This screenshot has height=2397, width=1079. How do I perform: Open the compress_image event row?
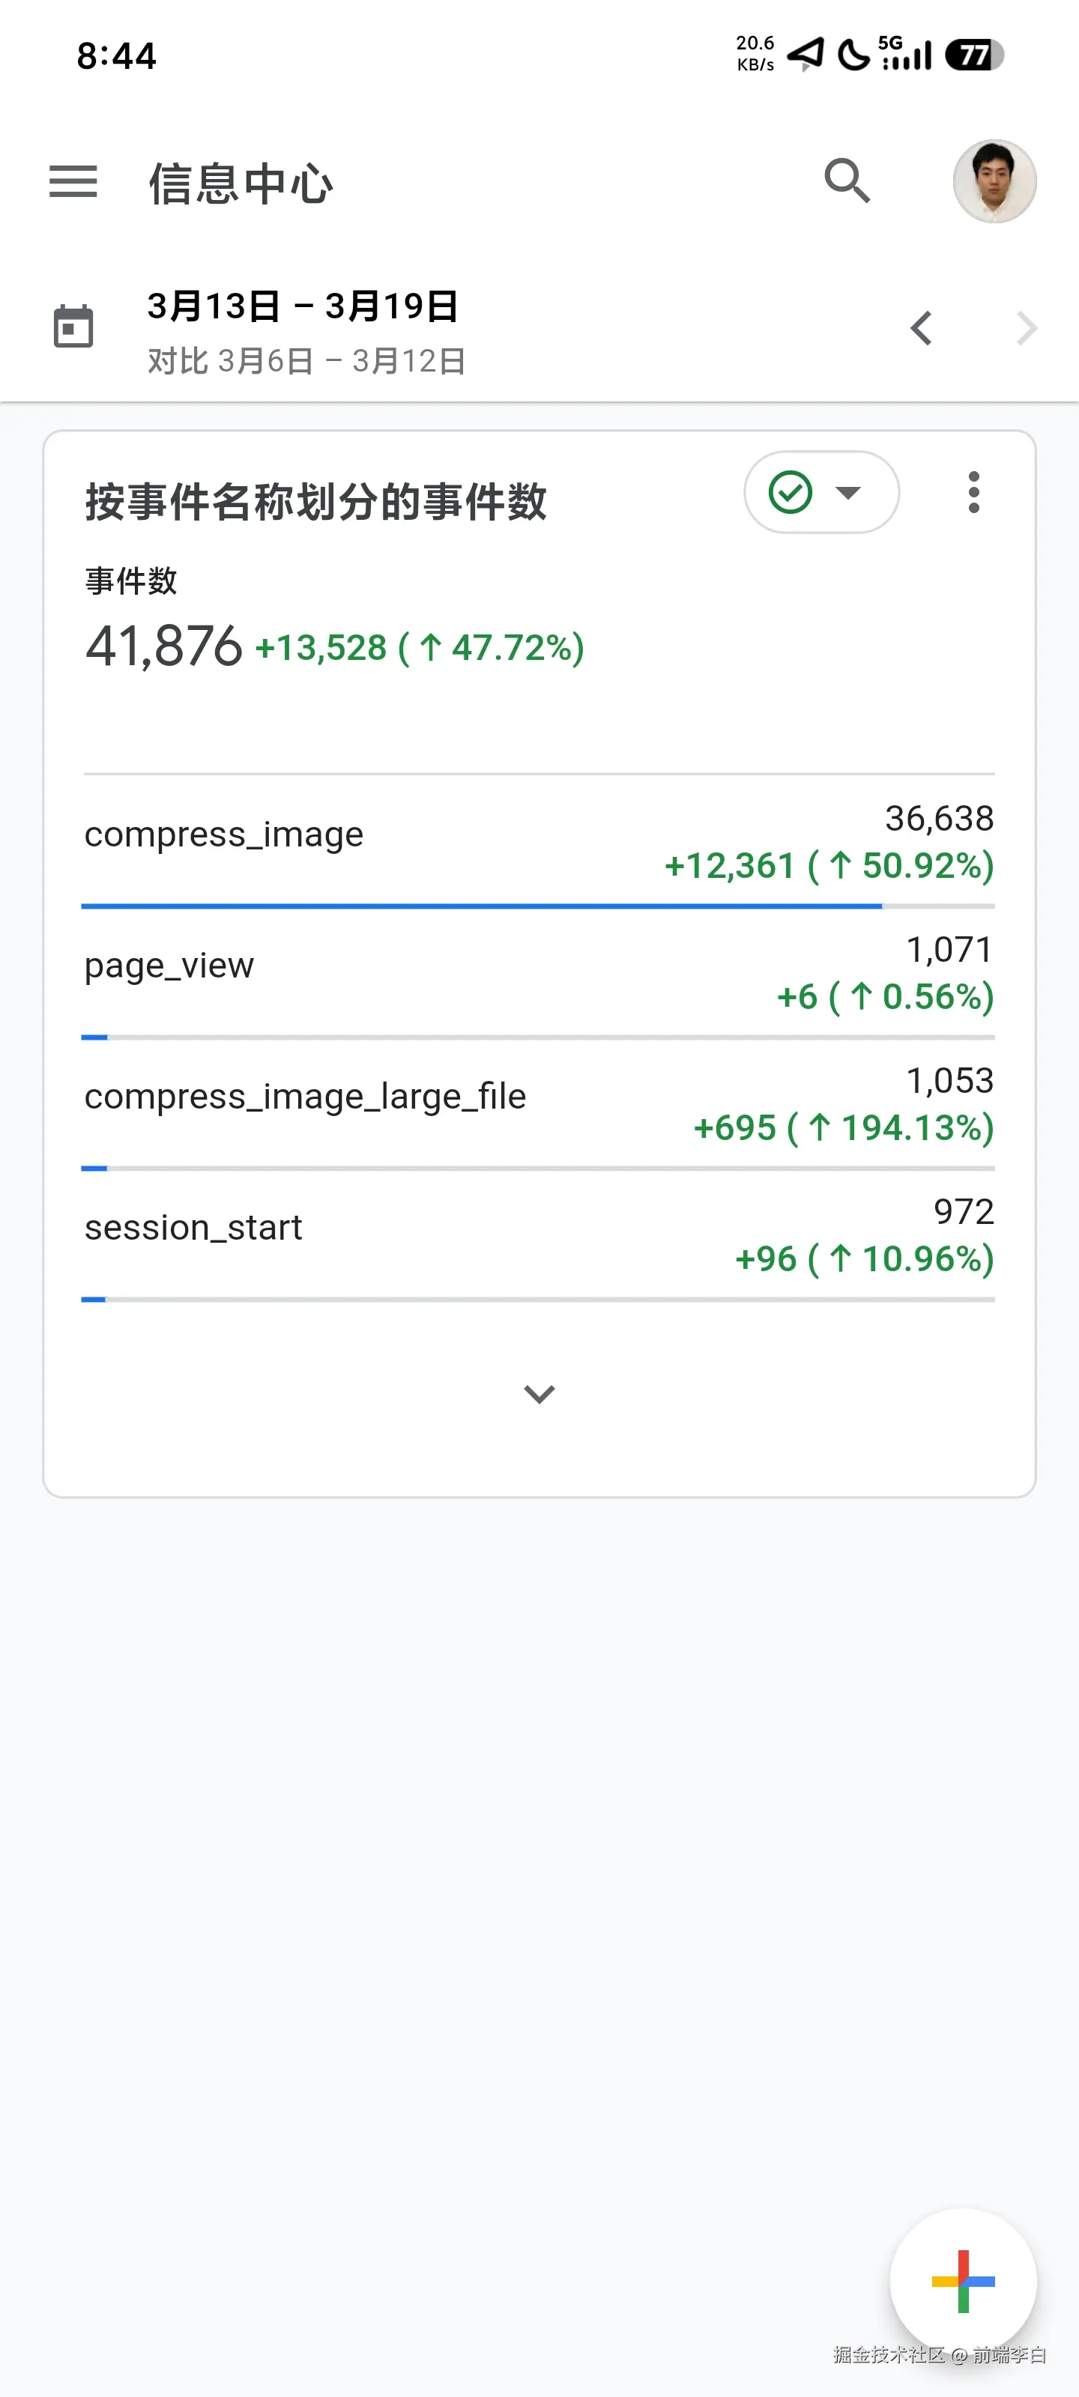(223, 834)
